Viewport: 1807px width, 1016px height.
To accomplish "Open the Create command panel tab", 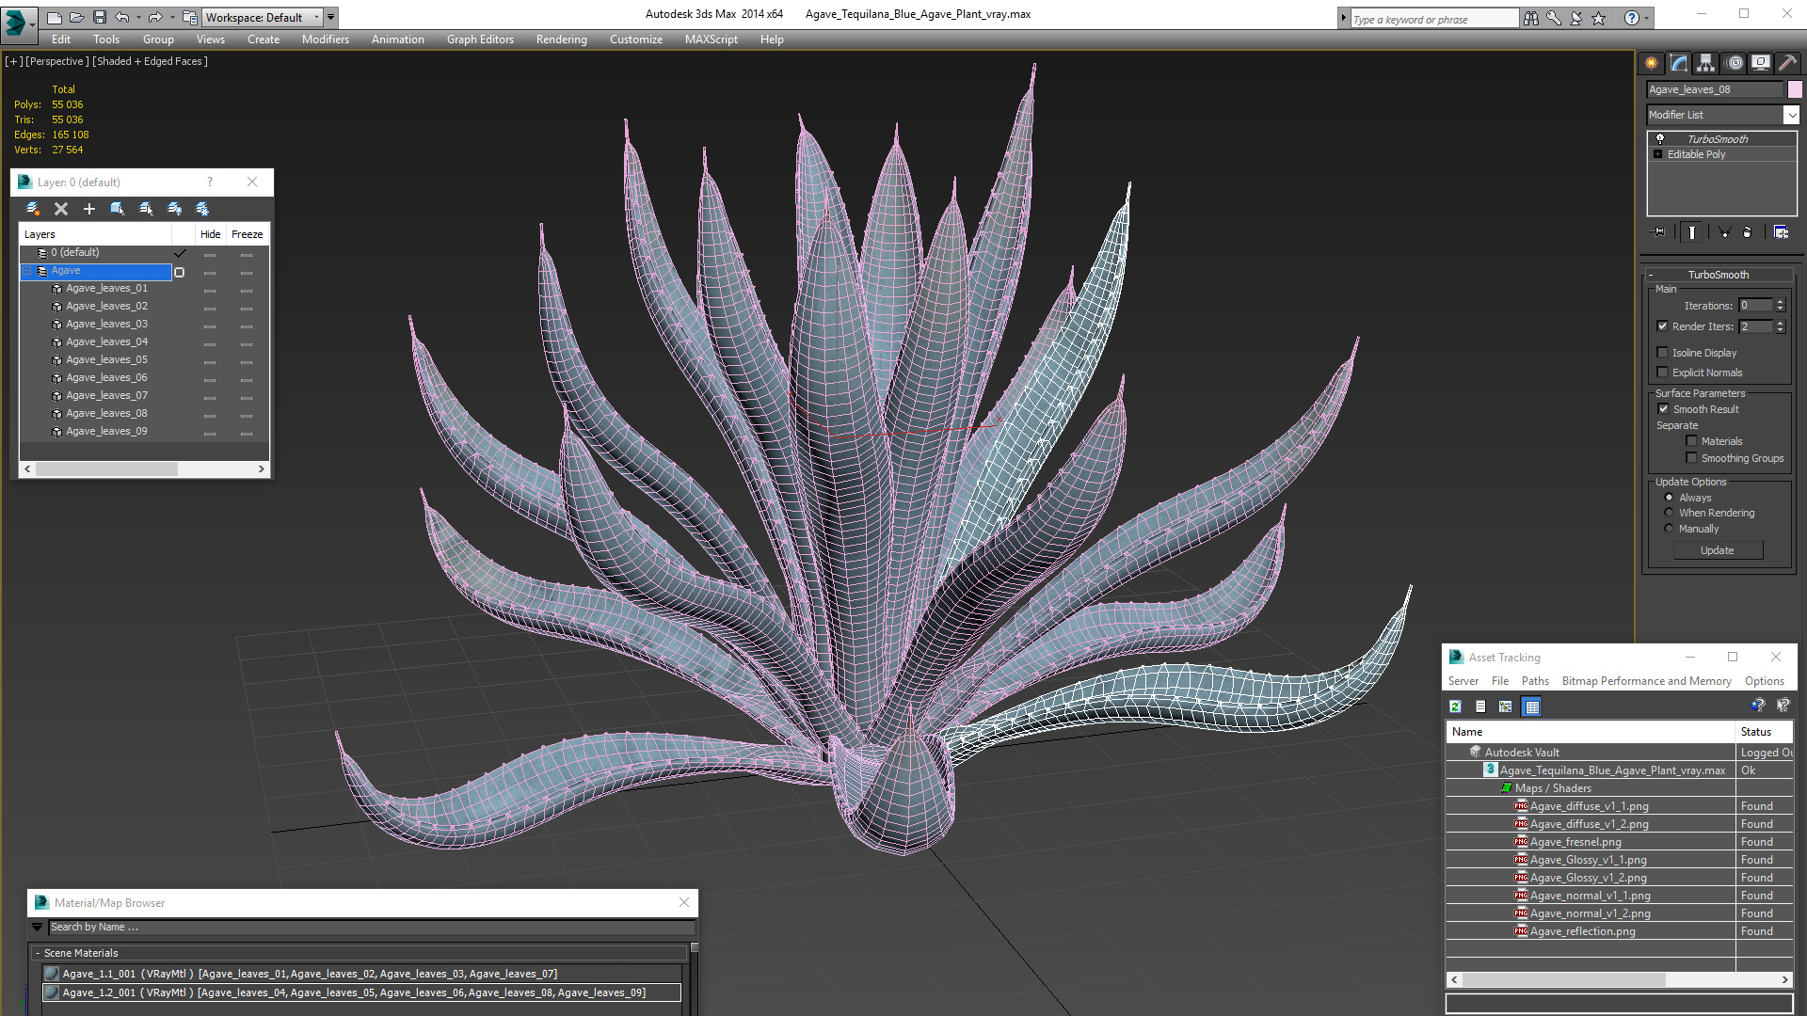I will (1652, 63).
